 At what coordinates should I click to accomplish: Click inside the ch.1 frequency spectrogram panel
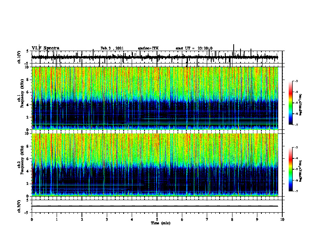pos(157,98)
